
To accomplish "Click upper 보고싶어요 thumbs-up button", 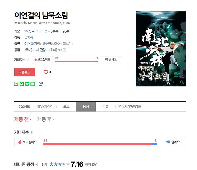I will tap(42, 60).
